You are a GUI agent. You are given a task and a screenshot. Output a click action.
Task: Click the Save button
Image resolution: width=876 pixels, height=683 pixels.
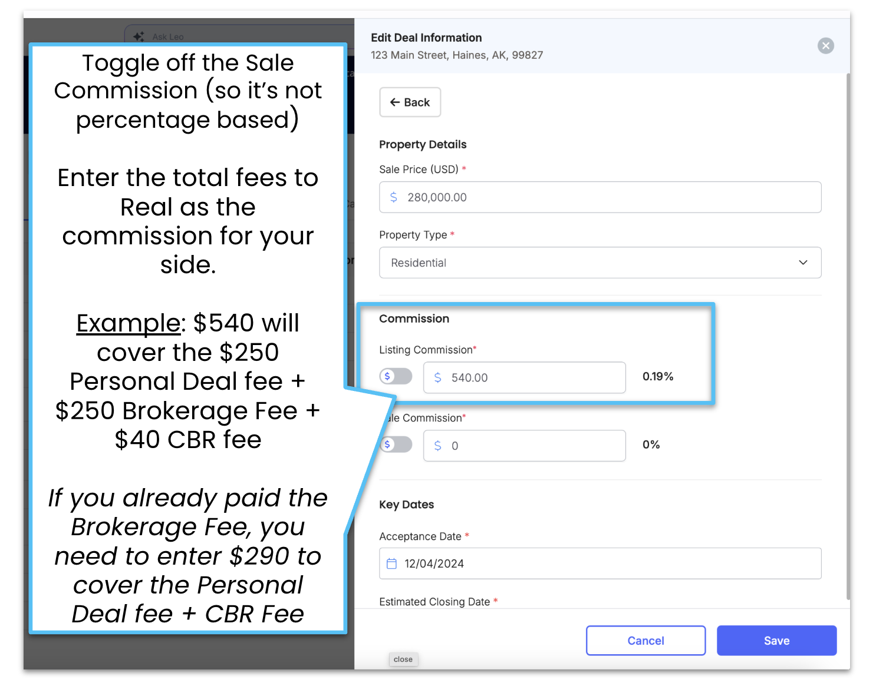(x=776, y=641)
